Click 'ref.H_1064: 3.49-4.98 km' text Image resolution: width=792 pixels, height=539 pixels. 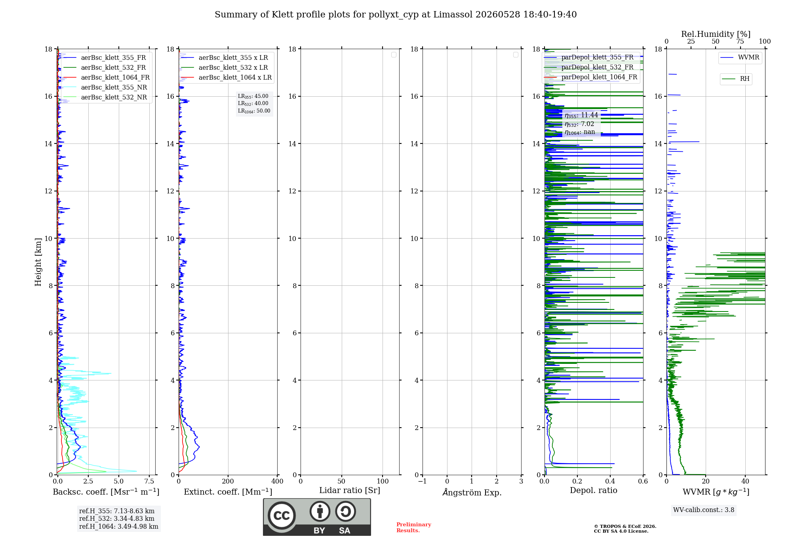point(119,527)
